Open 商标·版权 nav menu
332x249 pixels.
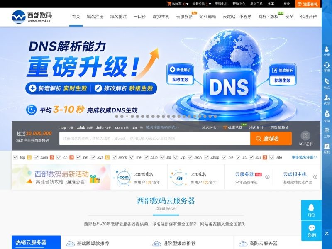coord(268,17)
